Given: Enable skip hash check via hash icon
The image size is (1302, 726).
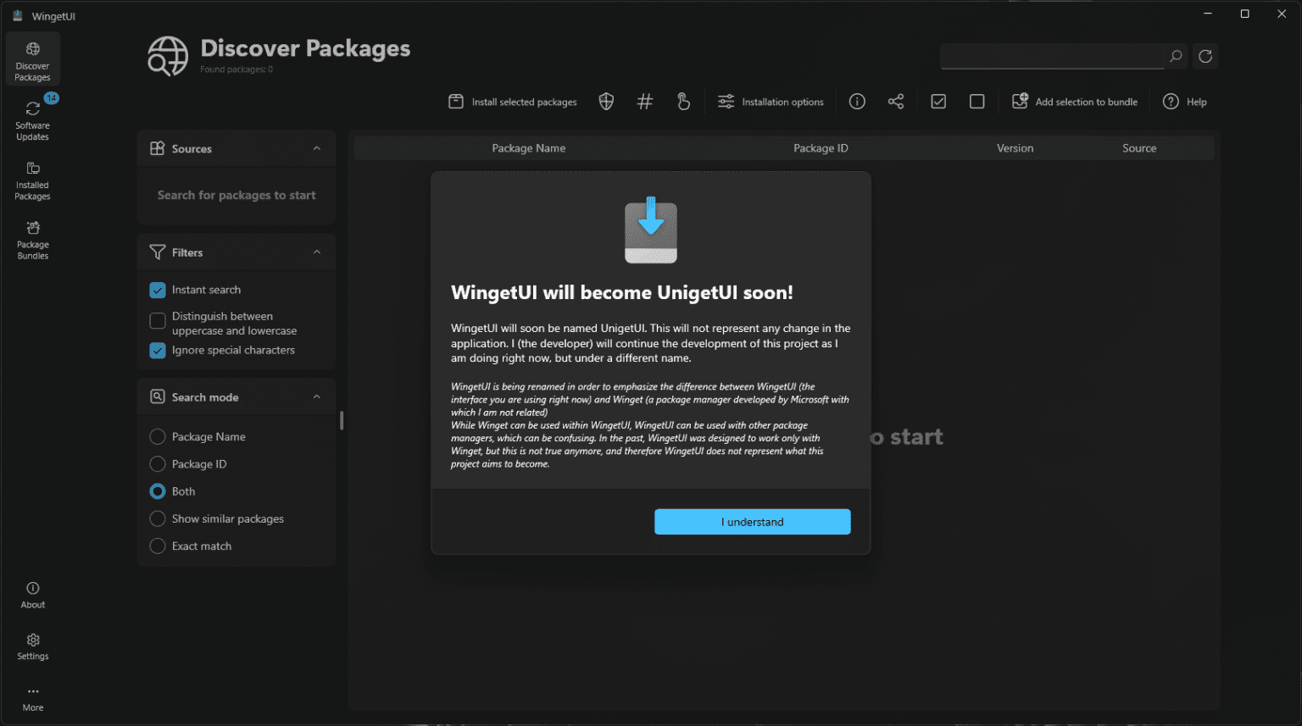Looking at the screenshot, I should 644,101.
